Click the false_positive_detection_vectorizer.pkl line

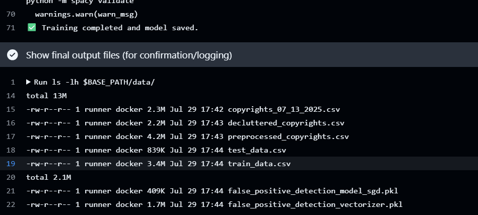[x=239, y=204]
